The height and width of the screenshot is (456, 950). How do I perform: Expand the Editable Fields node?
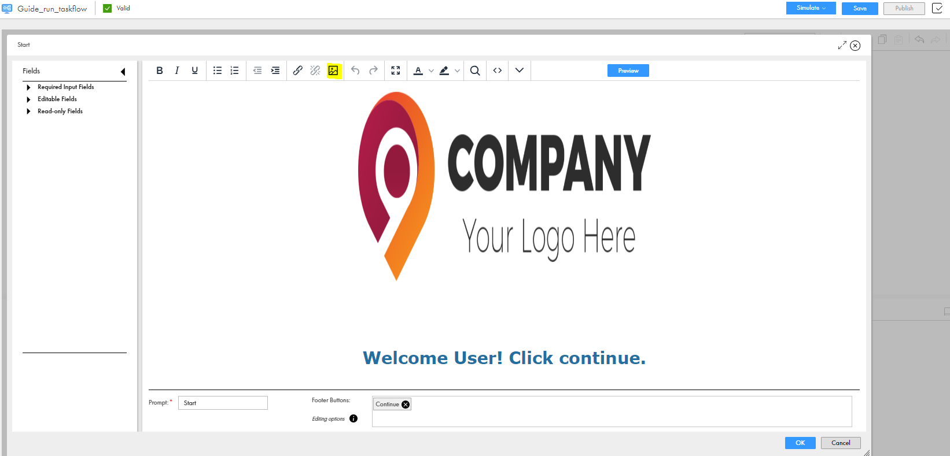click(x=28, y=99)
